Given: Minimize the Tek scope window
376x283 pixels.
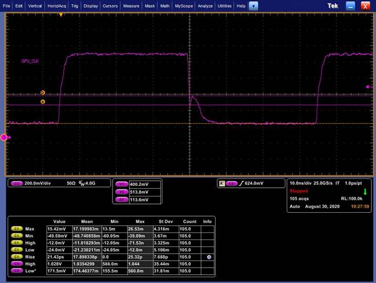Looking at the screenshot, I should [350, 6].
